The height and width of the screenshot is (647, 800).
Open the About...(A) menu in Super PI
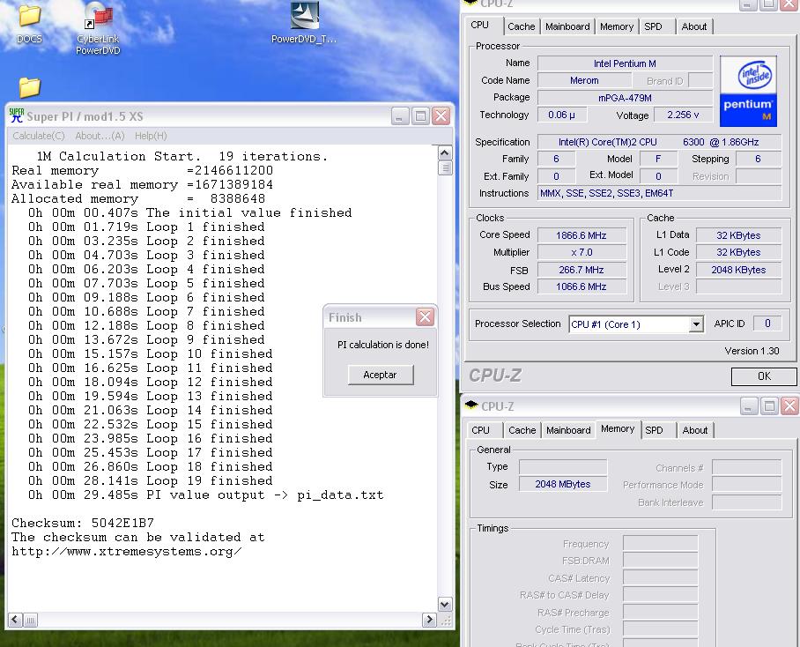[100, 136]
